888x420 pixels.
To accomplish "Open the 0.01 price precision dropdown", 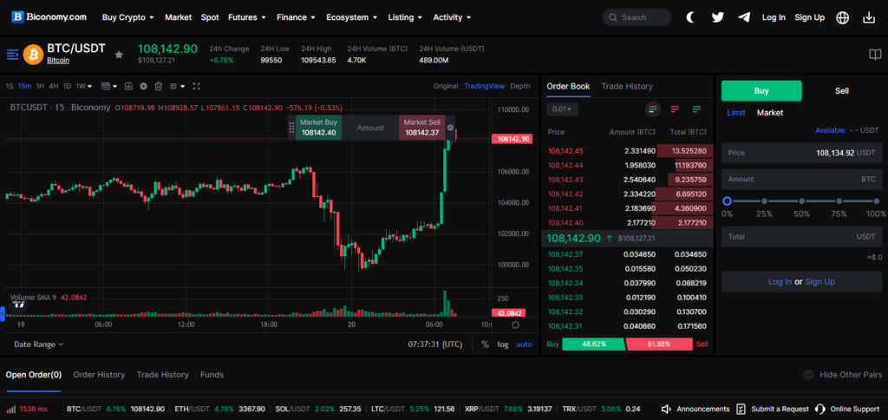I will (562, 108).
